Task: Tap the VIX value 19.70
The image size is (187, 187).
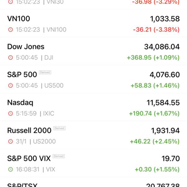Action: coord(171,159)
